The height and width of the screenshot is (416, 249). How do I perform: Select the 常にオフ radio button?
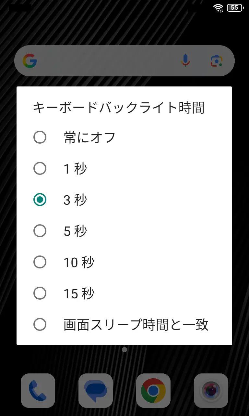(x=40, y=137)
